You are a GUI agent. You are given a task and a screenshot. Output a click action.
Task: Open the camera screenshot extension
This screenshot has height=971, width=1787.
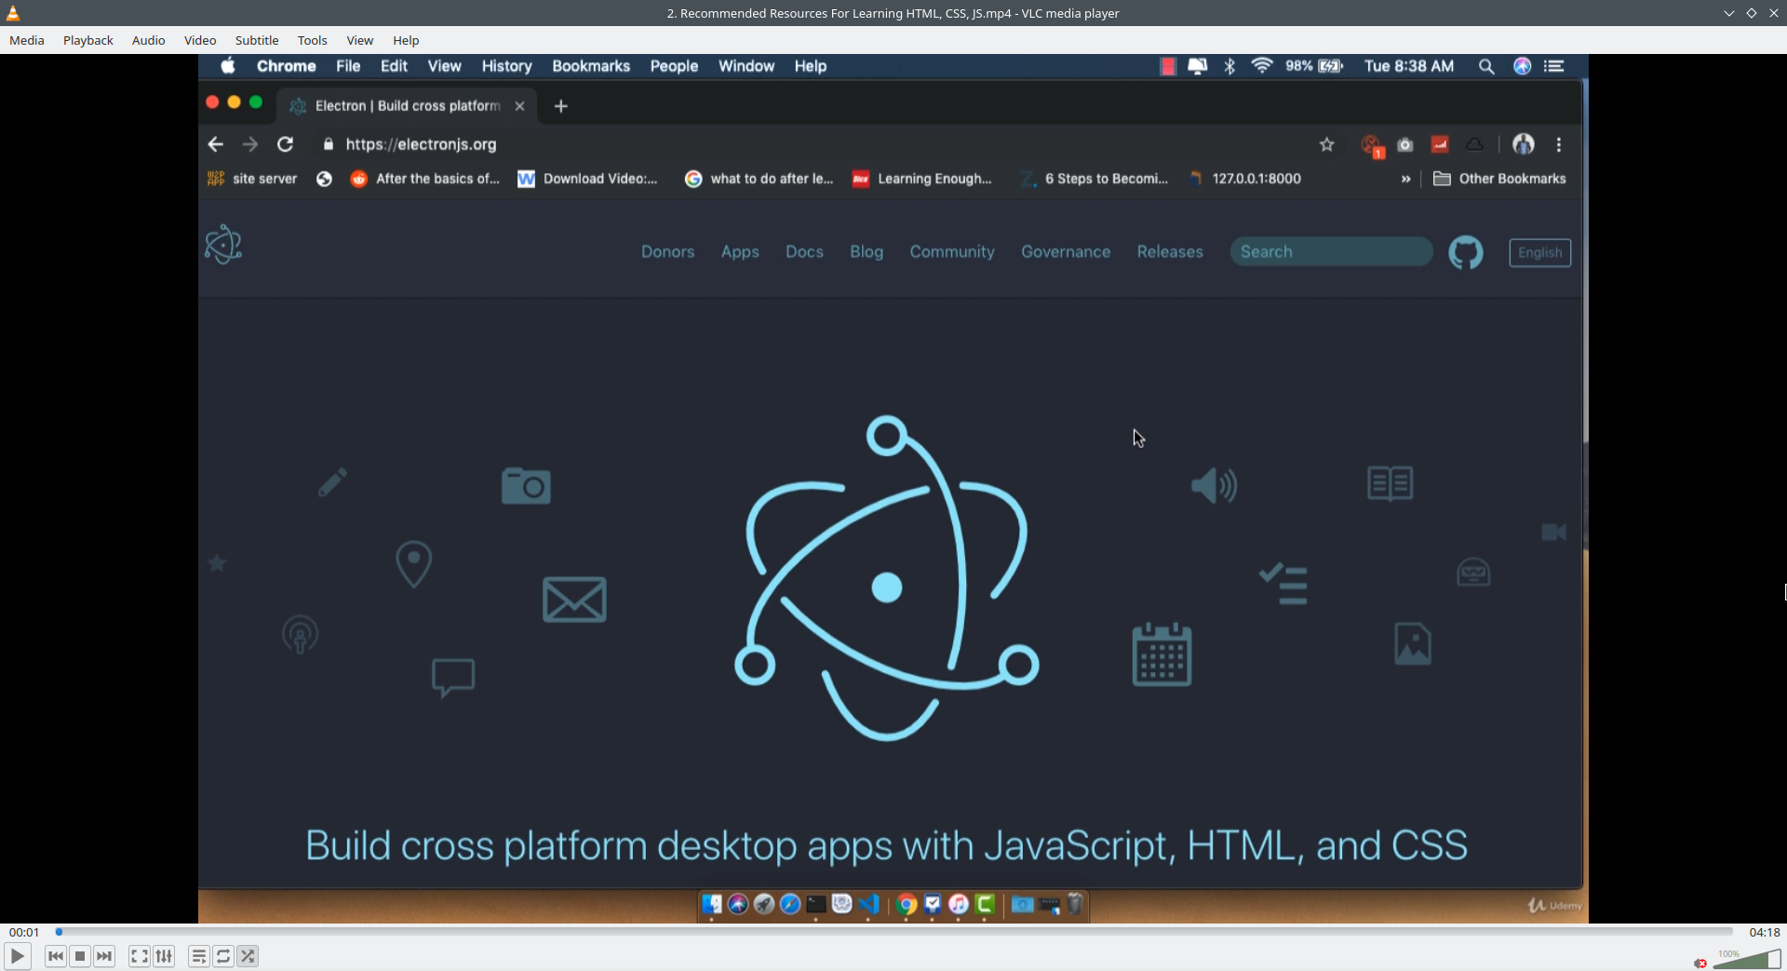pyautogui.click(x=1405, y=145)
